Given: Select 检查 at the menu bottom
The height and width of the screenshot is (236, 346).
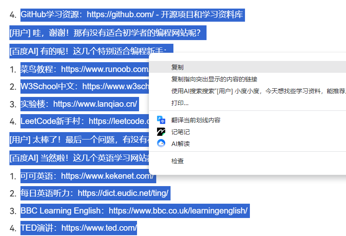Looking at the screenshot, I should (x=247, y=161).
